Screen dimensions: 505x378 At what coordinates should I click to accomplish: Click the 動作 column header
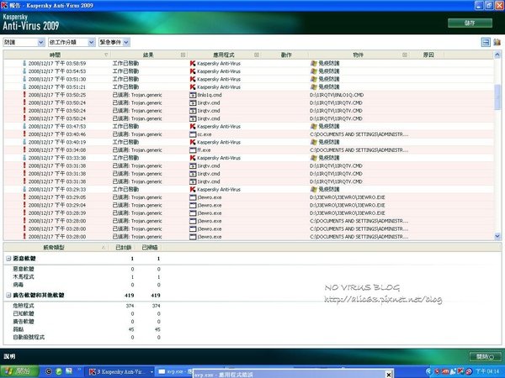click(x=286, y=55)
